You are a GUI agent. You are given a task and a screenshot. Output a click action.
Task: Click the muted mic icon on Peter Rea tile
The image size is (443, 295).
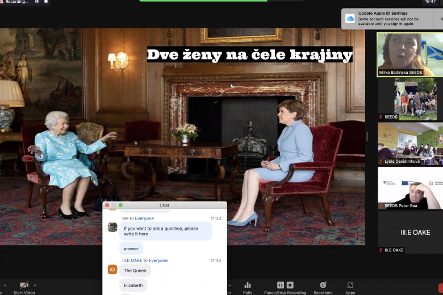pos(381,206)
